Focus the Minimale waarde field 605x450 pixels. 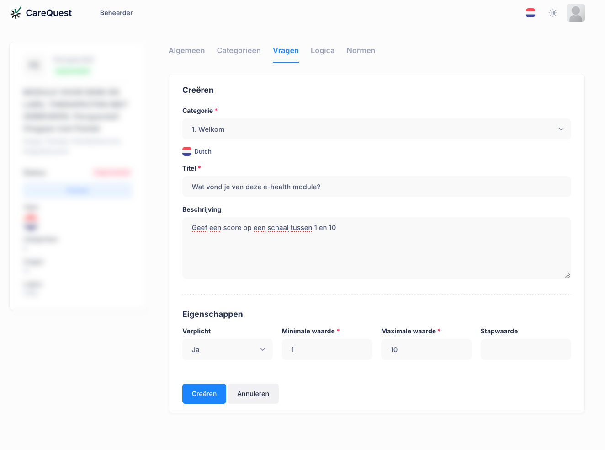click(327, 349)
